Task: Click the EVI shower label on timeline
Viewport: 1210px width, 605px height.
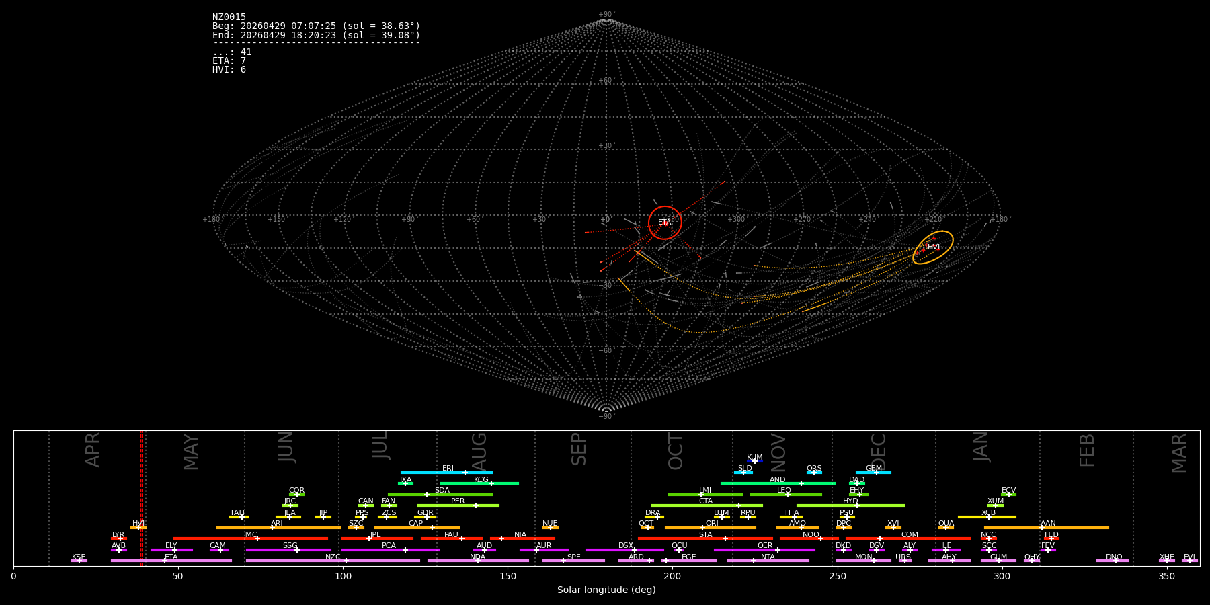Action: [x=1189, y=557]
